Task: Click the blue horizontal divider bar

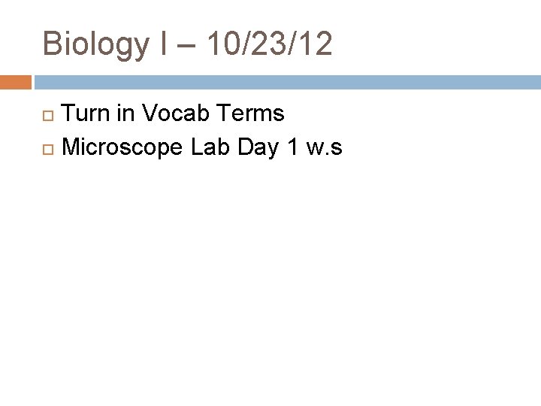Action: point(288,83)
